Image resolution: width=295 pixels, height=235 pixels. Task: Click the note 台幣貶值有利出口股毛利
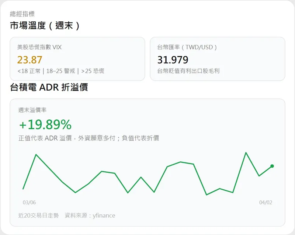click(x=188, y=71)
